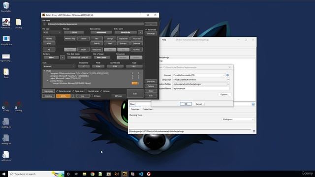Open the Import button in PE row
Viewport: 315px width, 177px height.
click(83, 50)
